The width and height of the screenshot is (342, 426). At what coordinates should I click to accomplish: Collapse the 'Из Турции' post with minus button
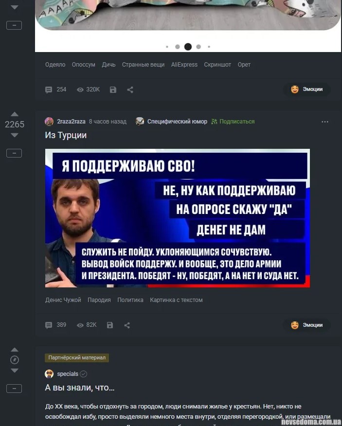point(14,153)
